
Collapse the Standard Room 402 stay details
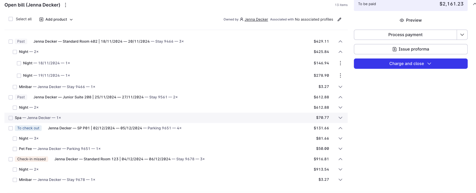tap(340, 41)
